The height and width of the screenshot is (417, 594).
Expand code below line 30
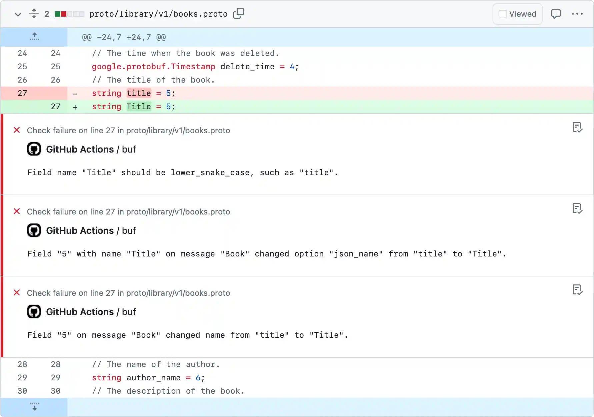point(34,407)
